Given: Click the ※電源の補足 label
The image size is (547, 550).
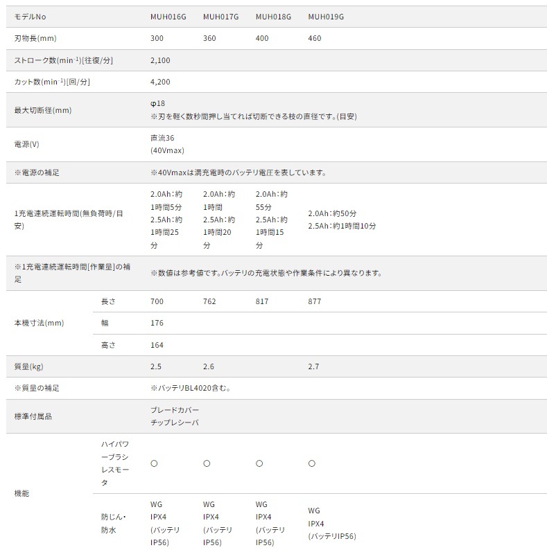Looking at the screenshot, I should 37,172.
